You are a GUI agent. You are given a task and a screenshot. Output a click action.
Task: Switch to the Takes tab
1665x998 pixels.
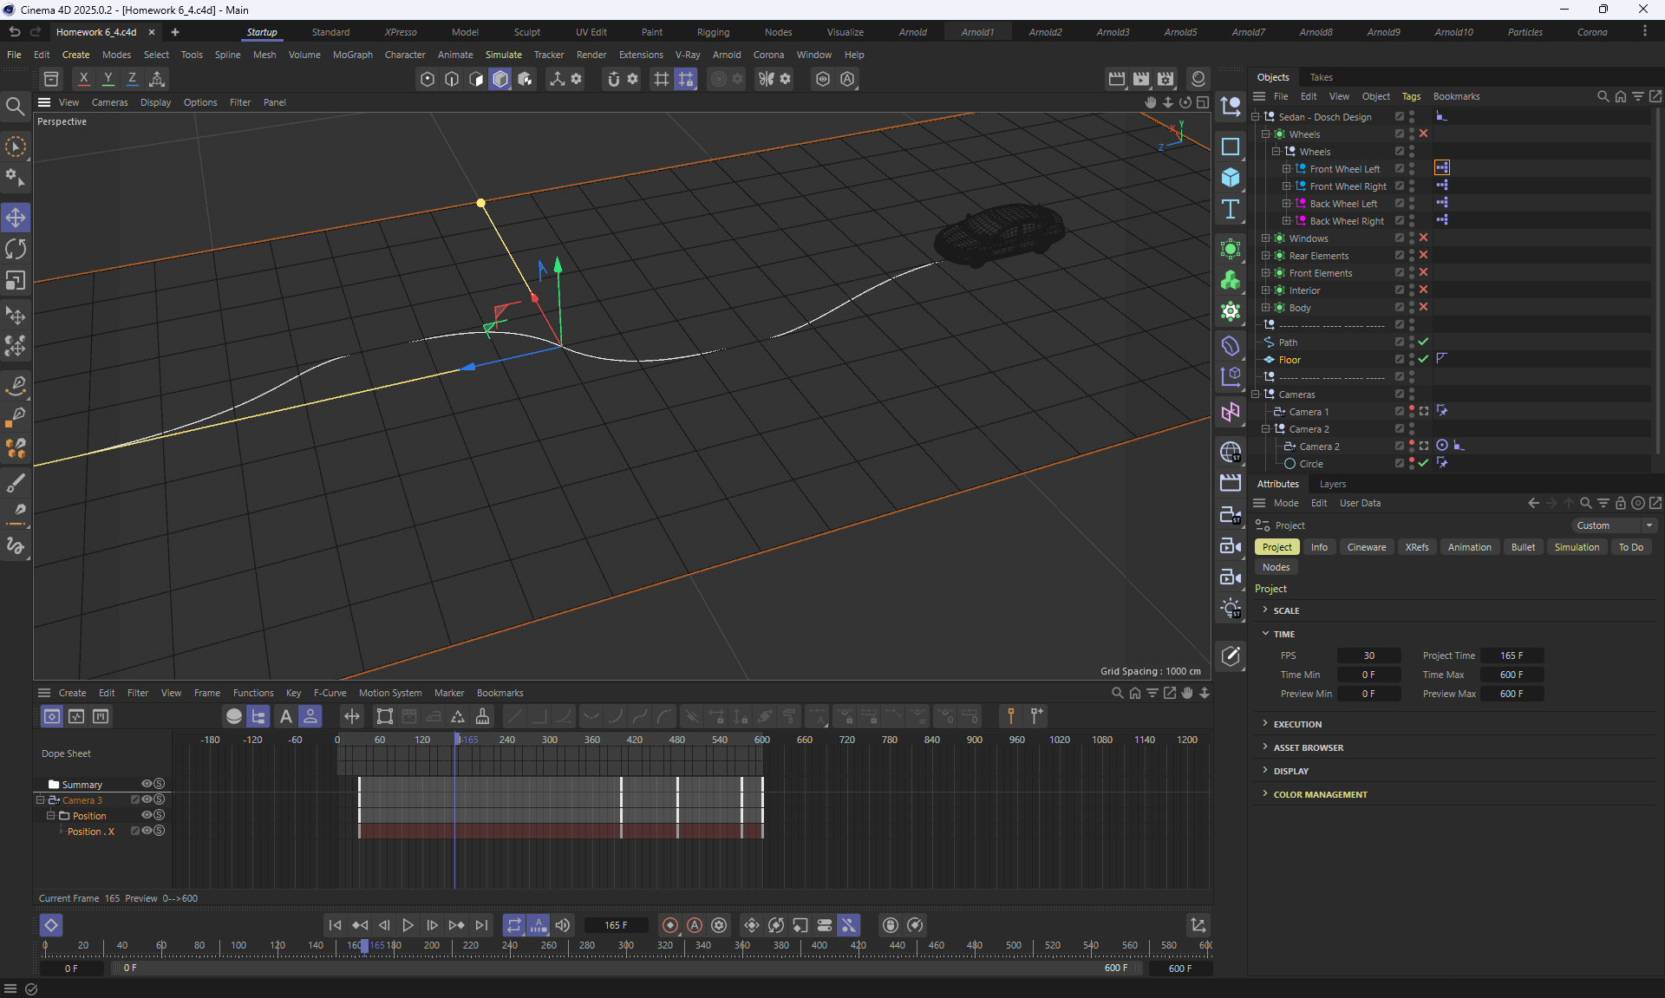(1321, 77)
